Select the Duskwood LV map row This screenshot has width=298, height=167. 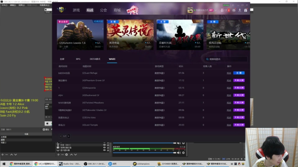coord(151,95)
